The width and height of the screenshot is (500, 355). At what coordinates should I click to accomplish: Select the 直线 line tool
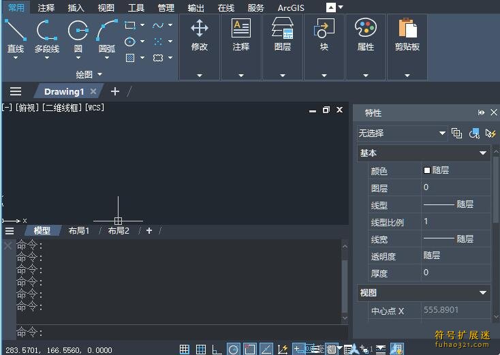click(x=15, y=35)
